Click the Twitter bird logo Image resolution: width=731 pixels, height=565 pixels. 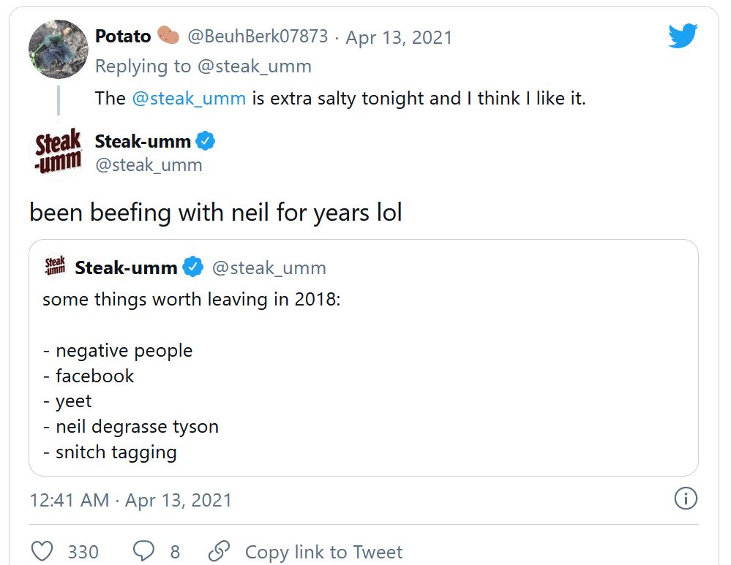tap(683, 34)
